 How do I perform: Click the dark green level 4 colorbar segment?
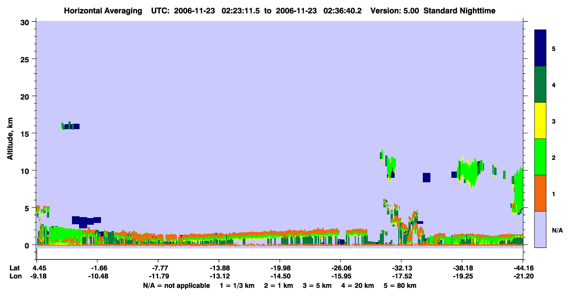coord(540,84)
